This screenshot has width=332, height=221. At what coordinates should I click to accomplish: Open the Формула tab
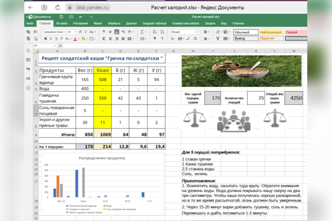(x=114, y=23)
